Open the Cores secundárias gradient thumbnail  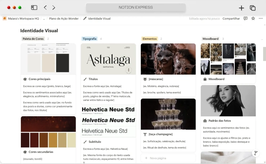48,132
